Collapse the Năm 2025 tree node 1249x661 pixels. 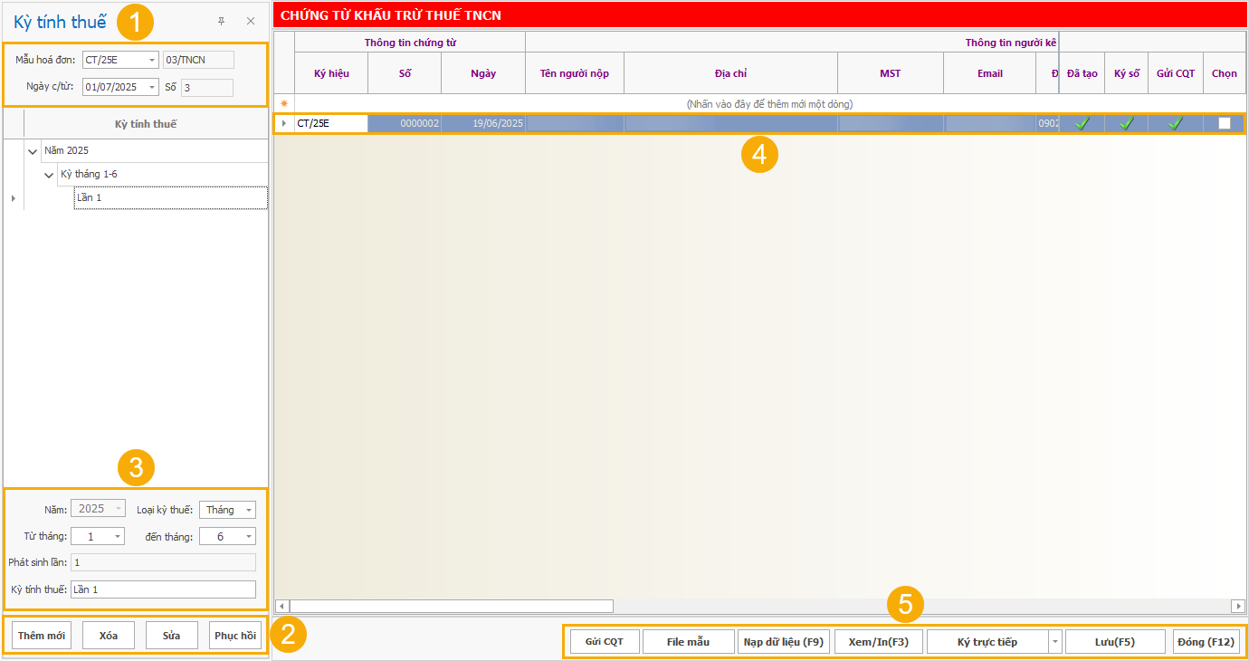tap(33, 151)
